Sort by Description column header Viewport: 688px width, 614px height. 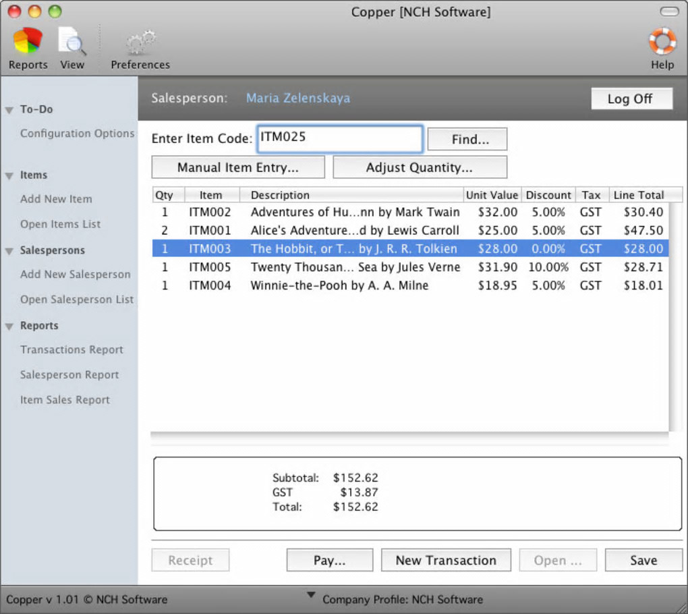coord(351,195)
